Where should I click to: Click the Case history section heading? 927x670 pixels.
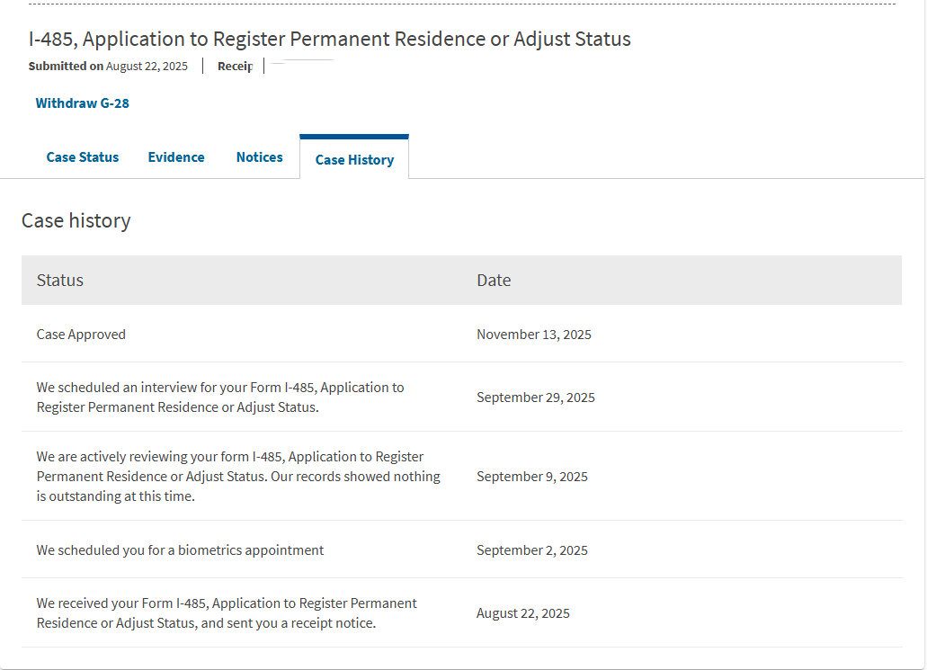pyautogui.click(x=76, y=221)
